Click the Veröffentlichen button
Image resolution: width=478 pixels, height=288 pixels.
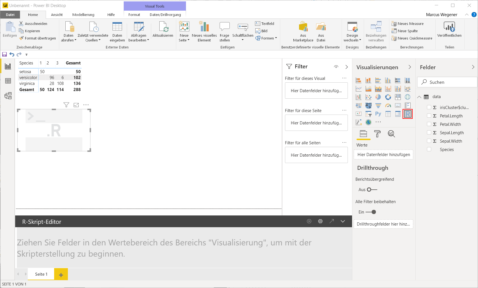(449, 30)
